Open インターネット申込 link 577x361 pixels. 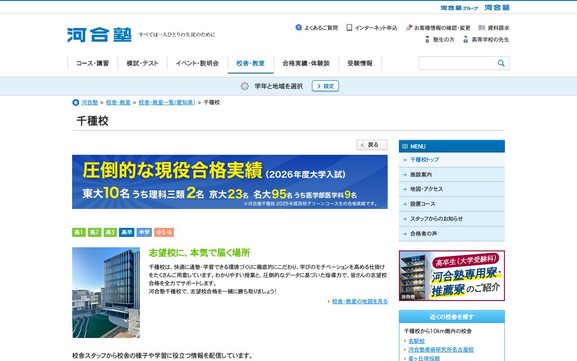tap(372, 28)
